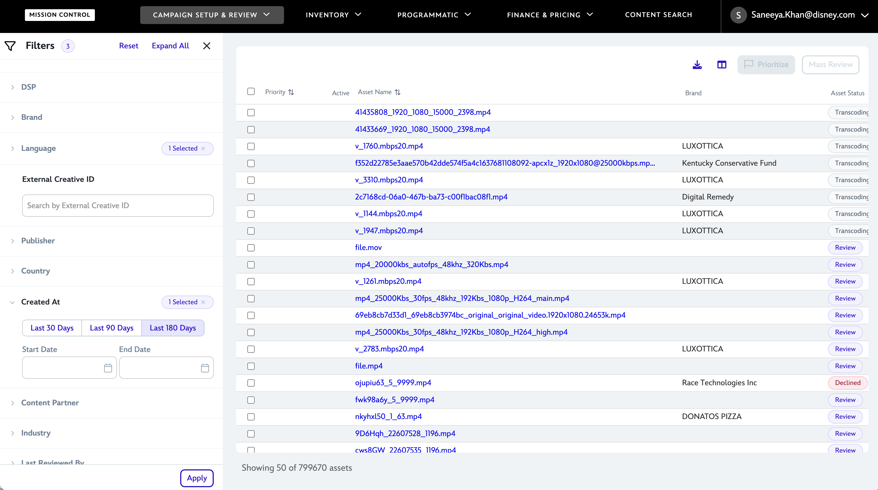The width and height of the screenshot is (878, 490).
Task: Expand the Language filter section
Action: tap(12, 148)
